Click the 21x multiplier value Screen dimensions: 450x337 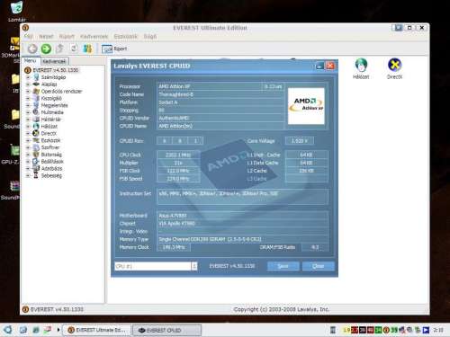click(x=178, y=163)
